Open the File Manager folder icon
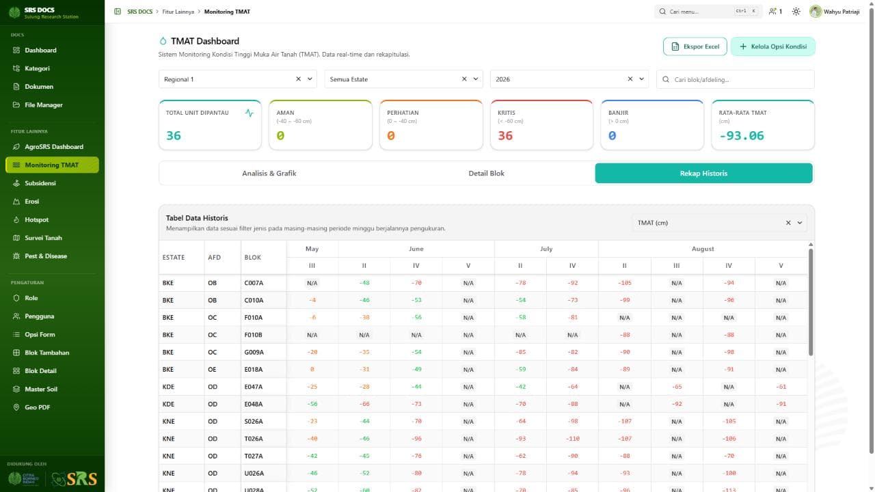875x492 pixels. coord(16,105)
